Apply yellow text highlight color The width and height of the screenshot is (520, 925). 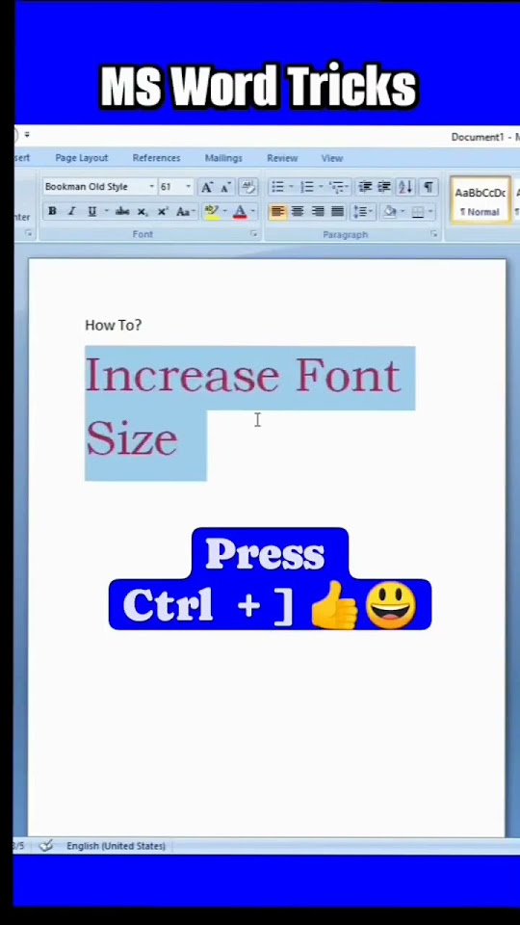211,211
